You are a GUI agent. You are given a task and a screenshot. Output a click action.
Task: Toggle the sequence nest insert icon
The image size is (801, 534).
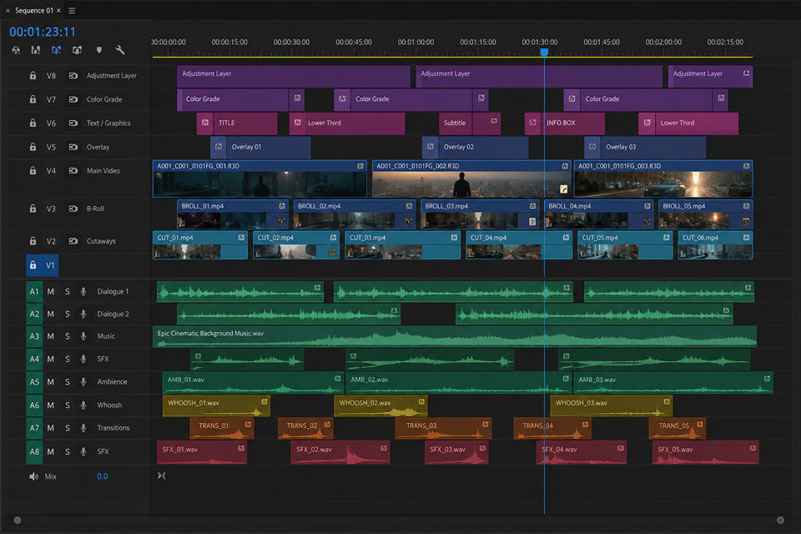[16, 50]
